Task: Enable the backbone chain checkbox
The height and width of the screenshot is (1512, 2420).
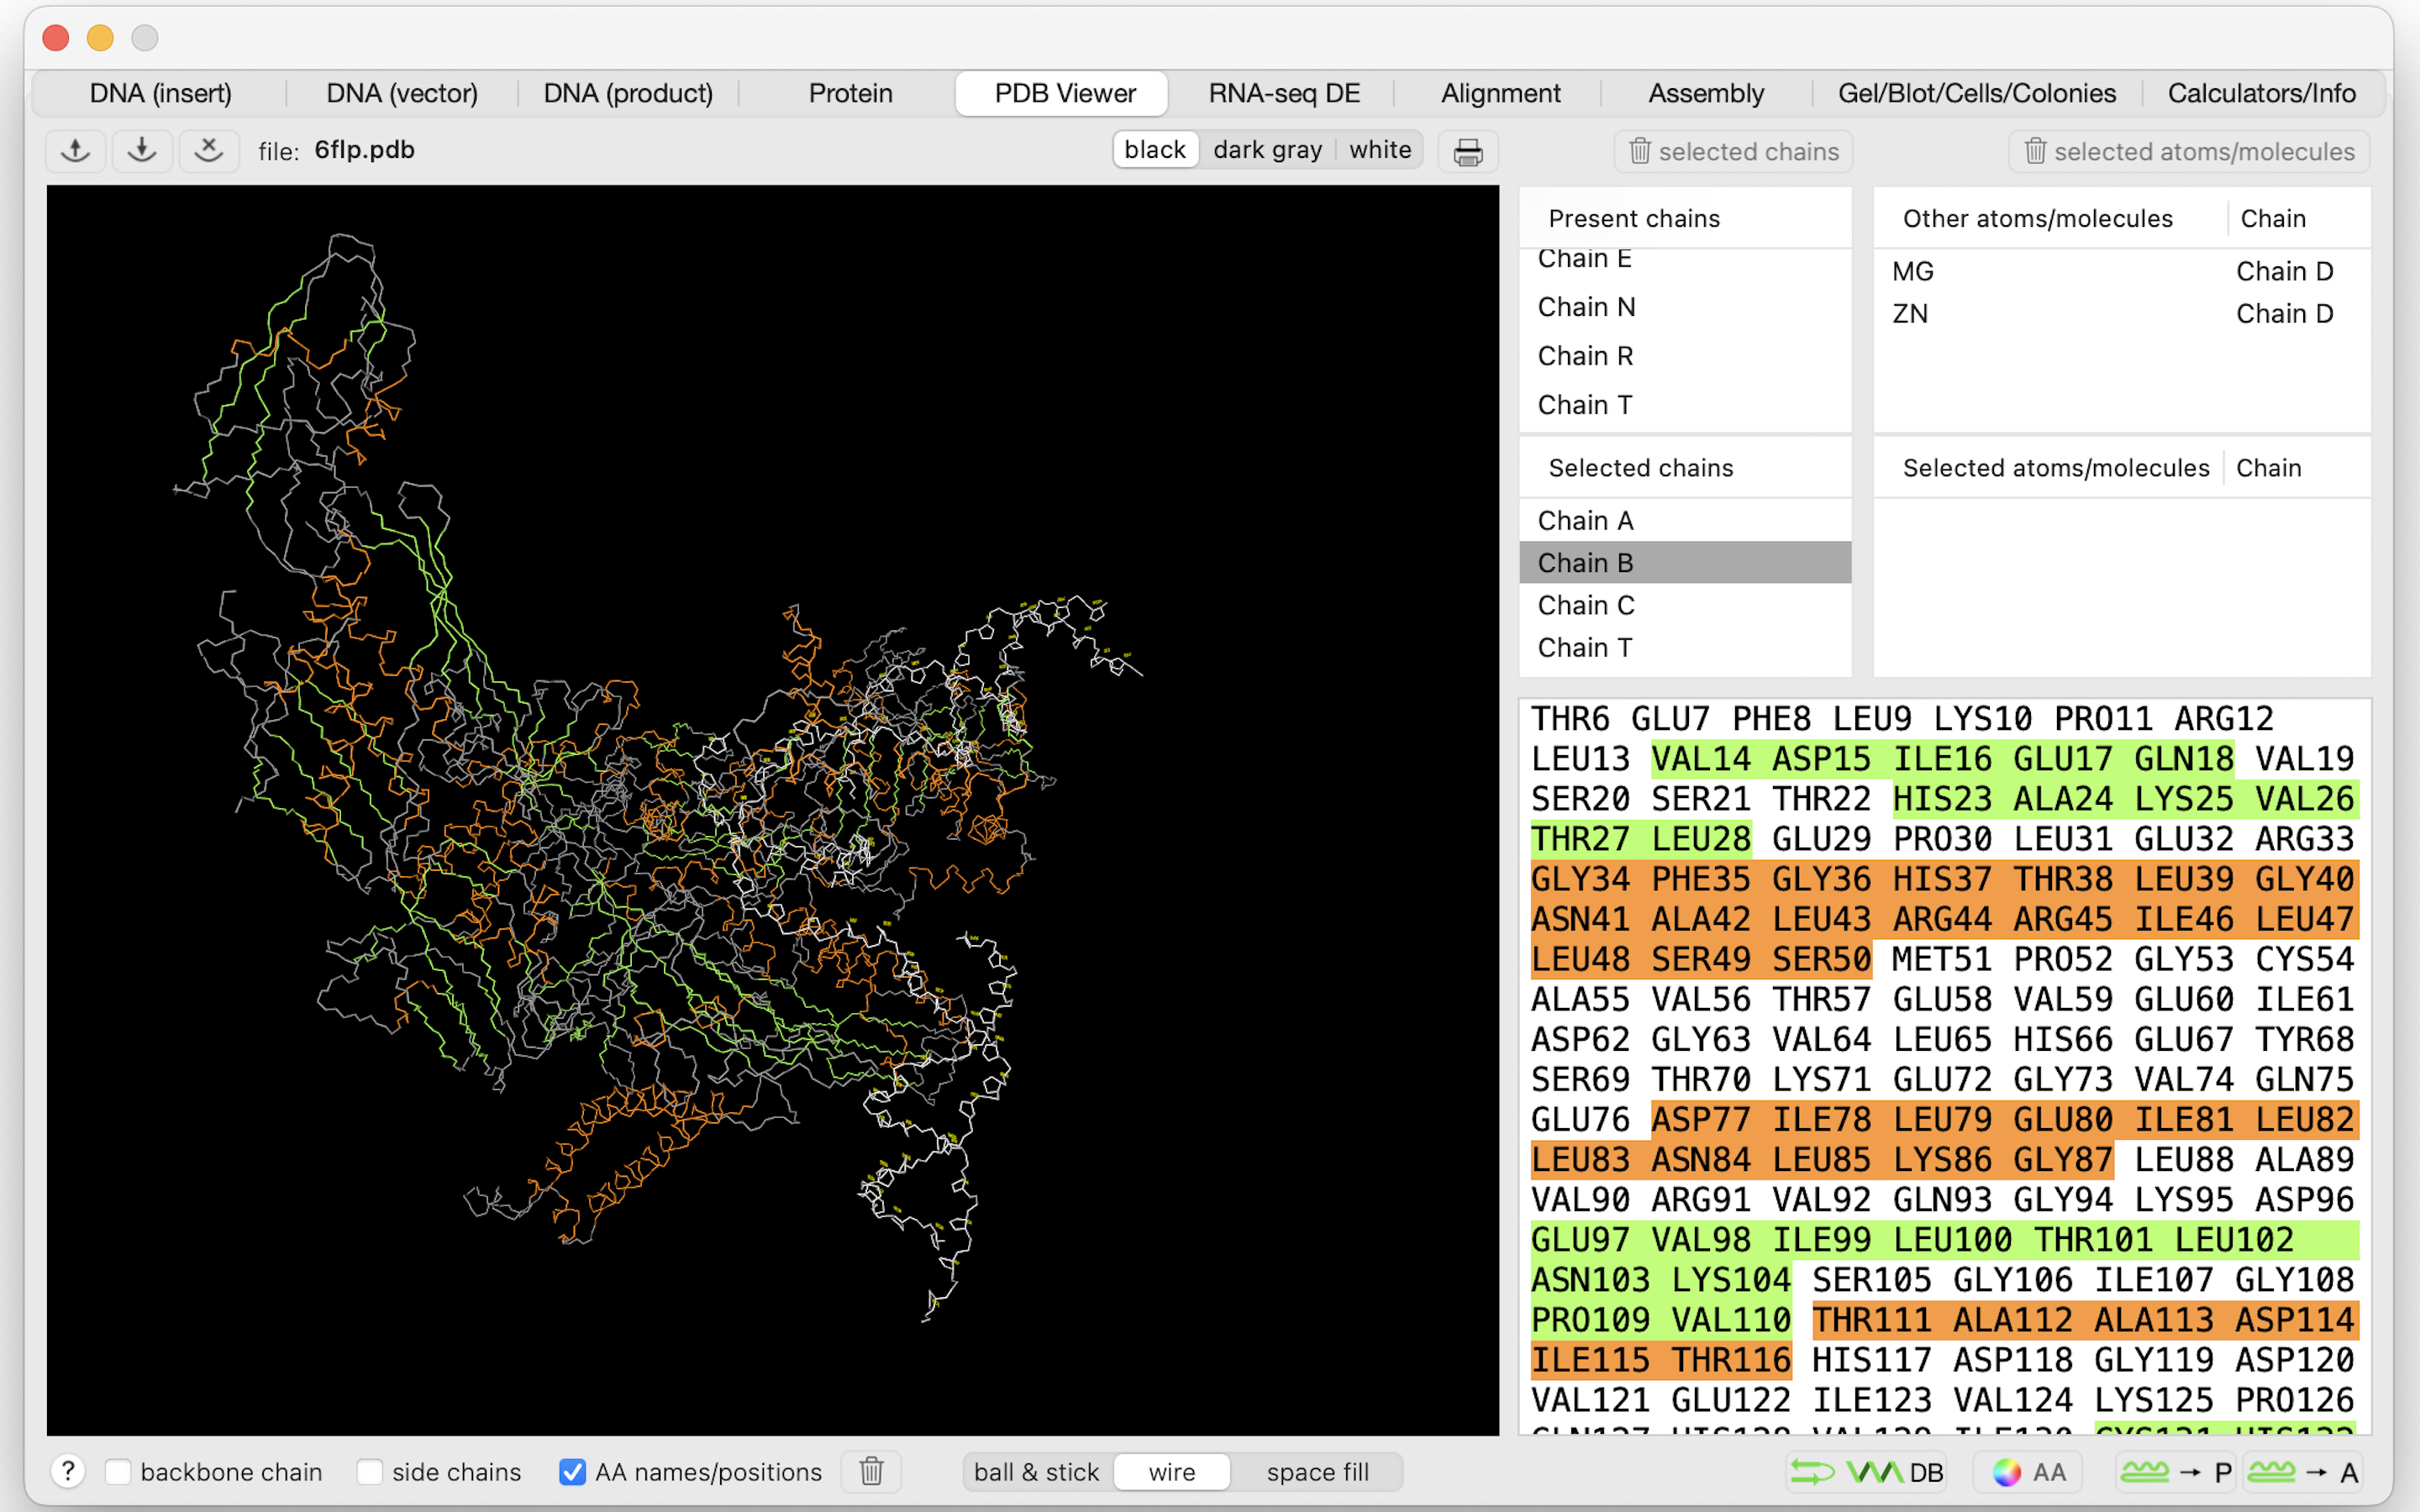Action: coord(118,1472)
